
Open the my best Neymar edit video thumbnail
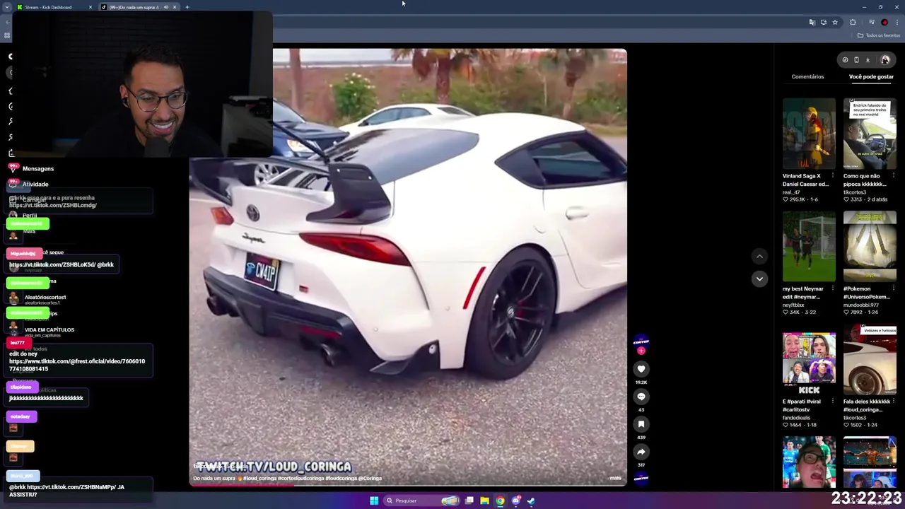809,246
